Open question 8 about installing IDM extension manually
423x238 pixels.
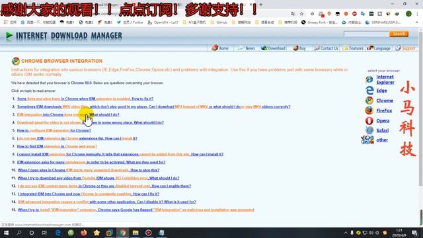pos(120,154)
